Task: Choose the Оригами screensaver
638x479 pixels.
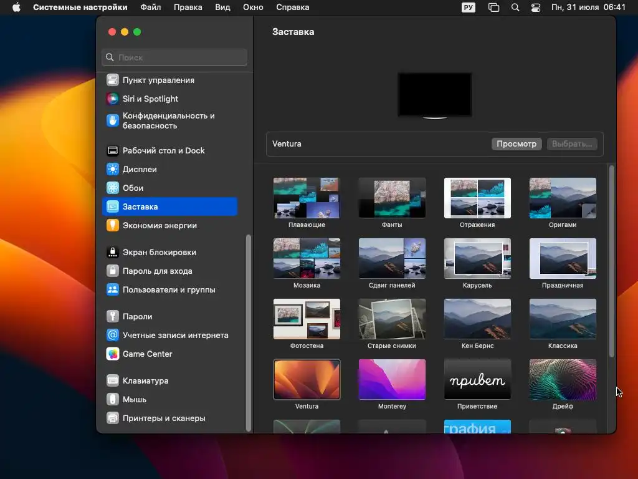Action: pyautogui.click(x=563, y=198)
